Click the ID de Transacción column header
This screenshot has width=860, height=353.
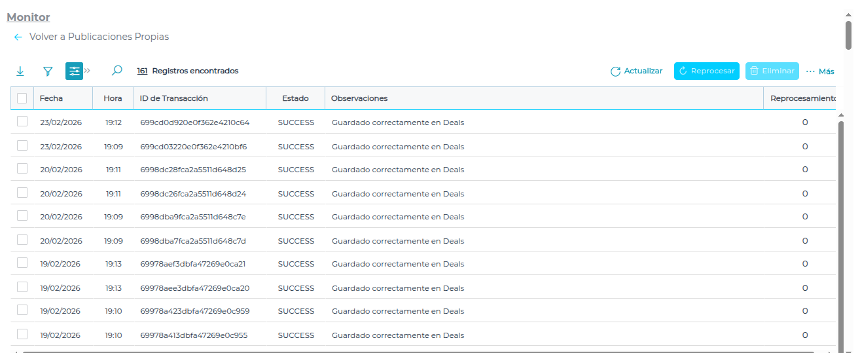pyautogui.click(x=174, y=98)
